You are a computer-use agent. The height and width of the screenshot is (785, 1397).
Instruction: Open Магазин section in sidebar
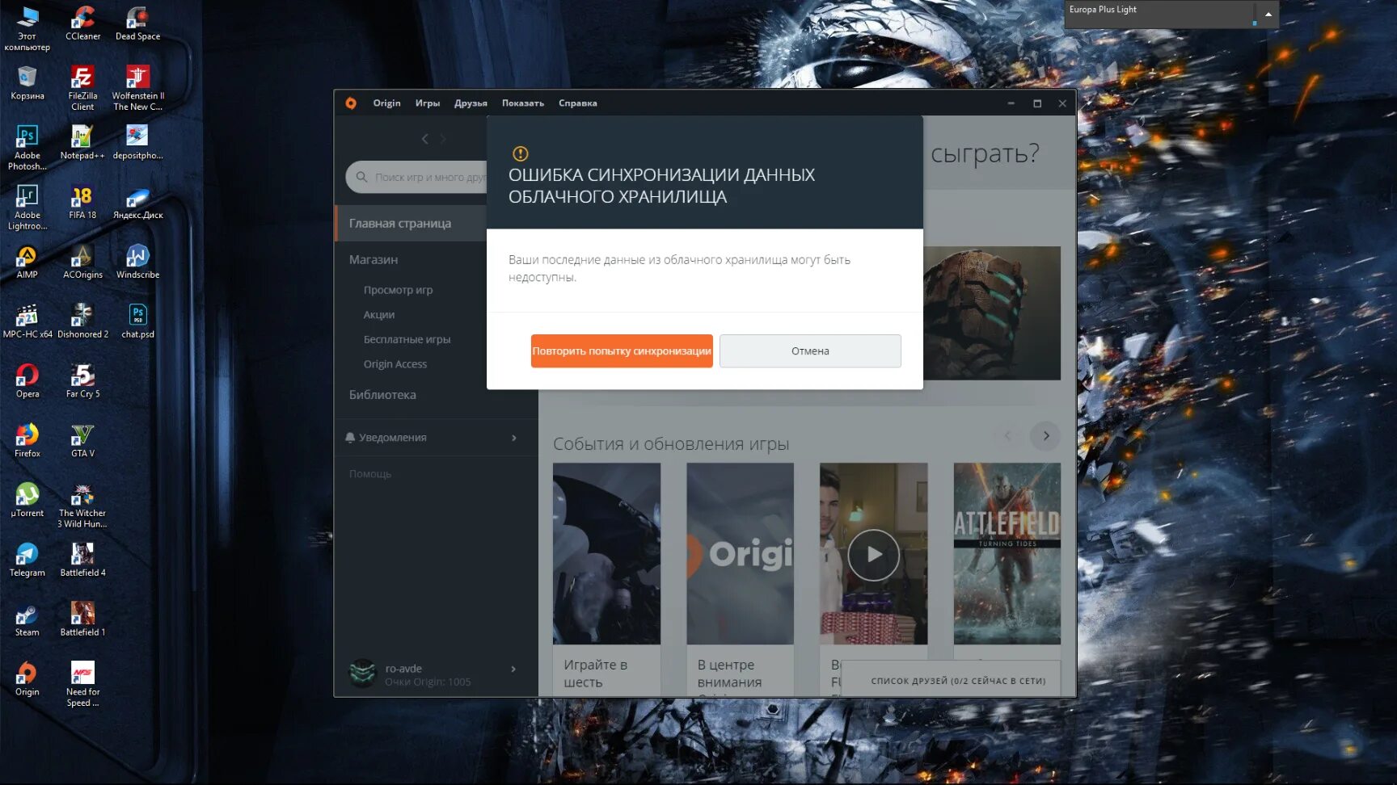(374, 260)
